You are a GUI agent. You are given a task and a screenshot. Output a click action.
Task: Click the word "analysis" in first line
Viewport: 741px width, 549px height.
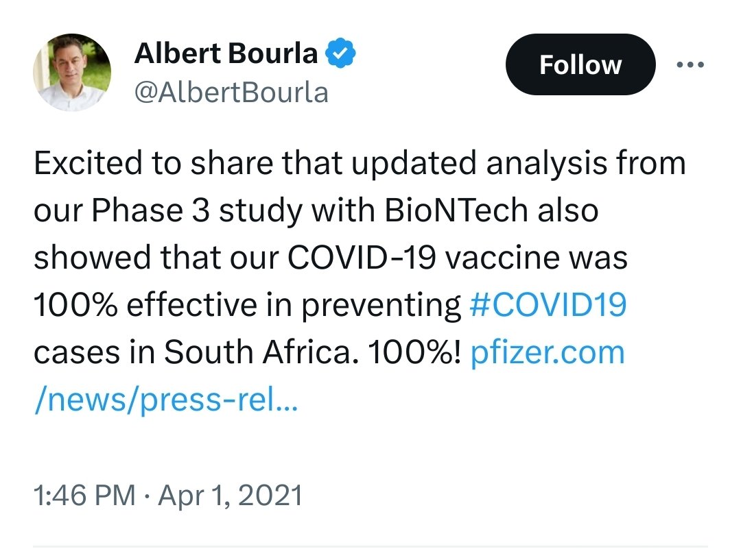(x=547, y=164)
